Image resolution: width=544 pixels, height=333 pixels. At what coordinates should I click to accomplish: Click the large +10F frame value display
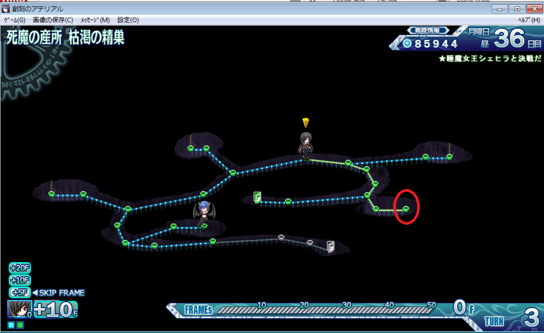click(x=55, y=310)
